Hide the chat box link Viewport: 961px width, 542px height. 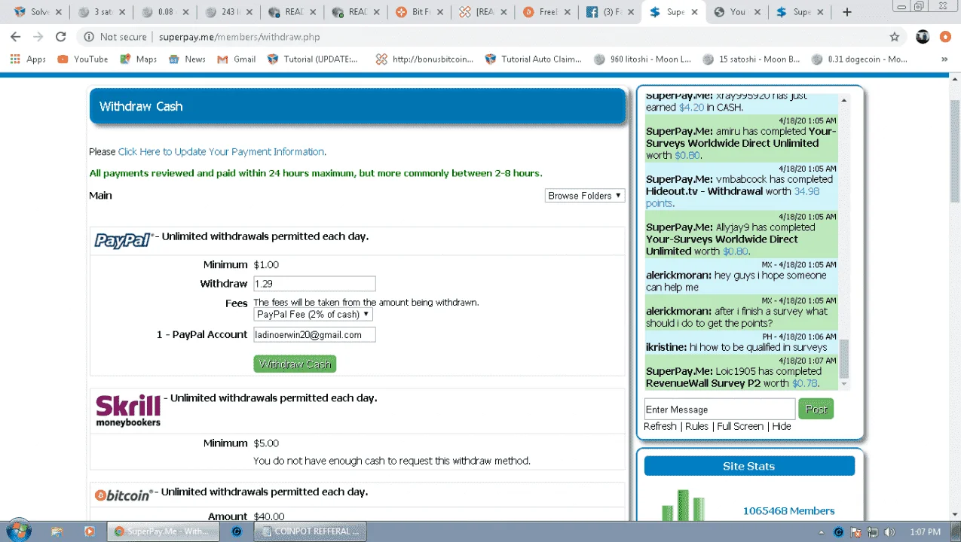click(x=782, y=426)
